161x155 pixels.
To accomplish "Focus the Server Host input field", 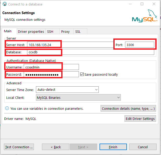I will click(x=70, y=45).
